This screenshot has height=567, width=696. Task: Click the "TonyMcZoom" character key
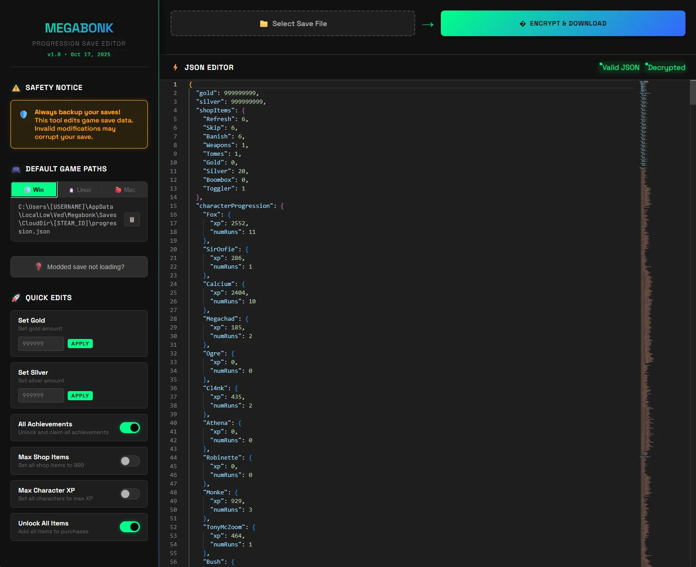224,527
